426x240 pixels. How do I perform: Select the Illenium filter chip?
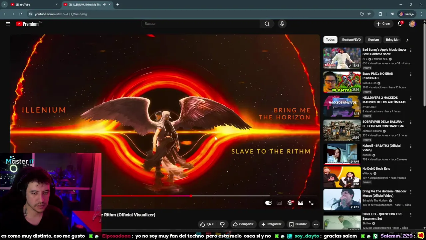[x=373, y=40]
